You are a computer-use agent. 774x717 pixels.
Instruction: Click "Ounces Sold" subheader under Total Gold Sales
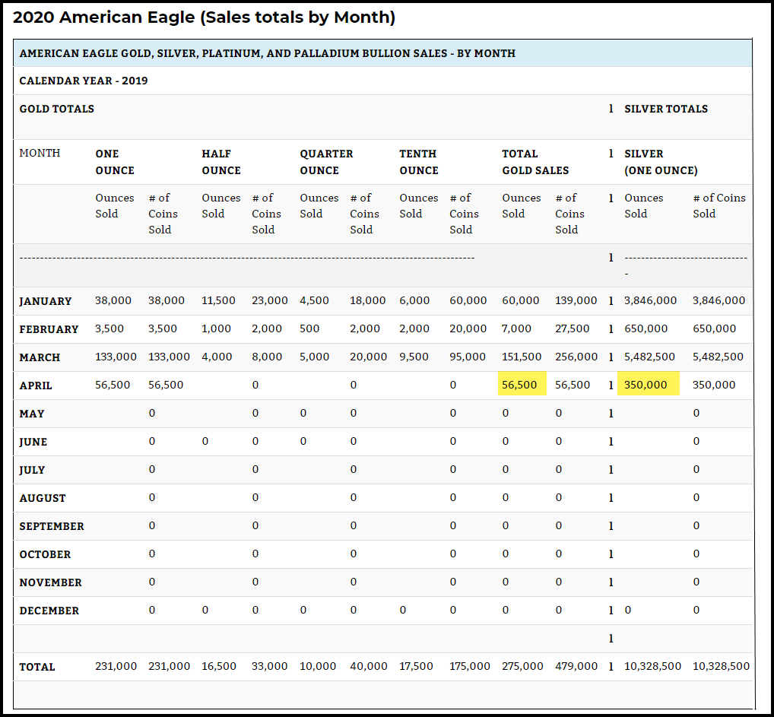pos(522,205)
